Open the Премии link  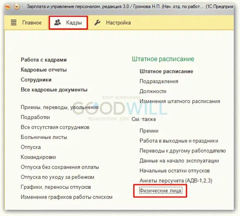(149, 131)
